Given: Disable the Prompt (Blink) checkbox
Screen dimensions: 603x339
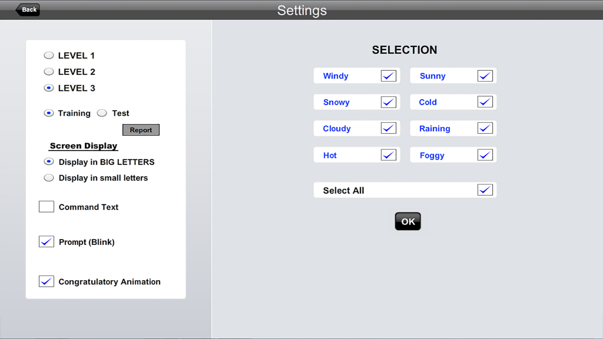Looking at the screenshot, I should (46, 242).
